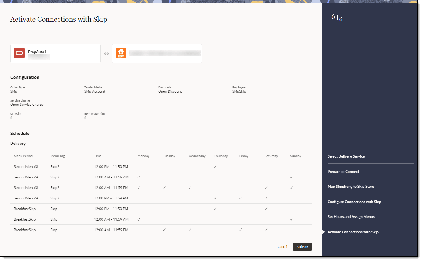Click the Schedule section heading
The width and height of the screenshot is (422, 261).
[20, 134]
